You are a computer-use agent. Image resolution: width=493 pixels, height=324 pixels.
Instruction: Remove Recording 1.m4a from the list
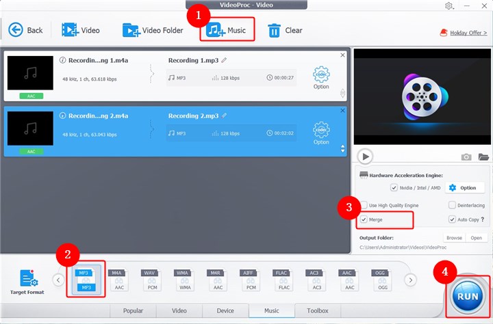coord(343,55)
